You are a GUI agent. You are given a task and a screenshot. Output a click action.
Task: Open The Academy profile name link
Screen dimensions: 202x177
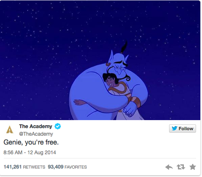(35, 126)
